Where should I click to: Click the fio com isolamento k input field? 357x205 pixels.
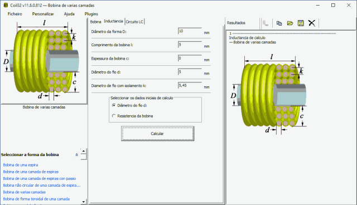tap(190, 85)
